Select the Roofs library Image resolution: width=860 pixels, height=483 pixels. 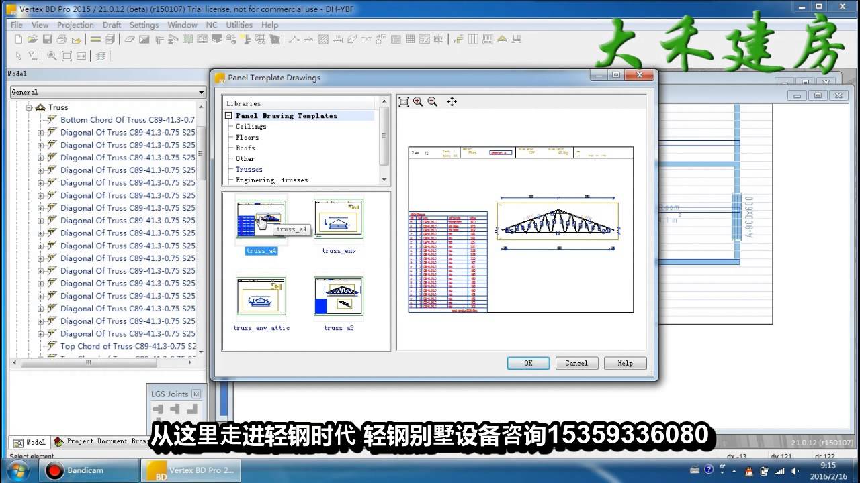tap(245, 148)
